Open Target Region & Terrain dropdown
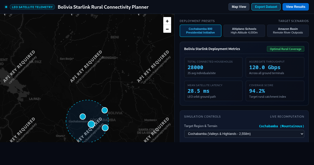The image size is (314, 165). [244, 134]
